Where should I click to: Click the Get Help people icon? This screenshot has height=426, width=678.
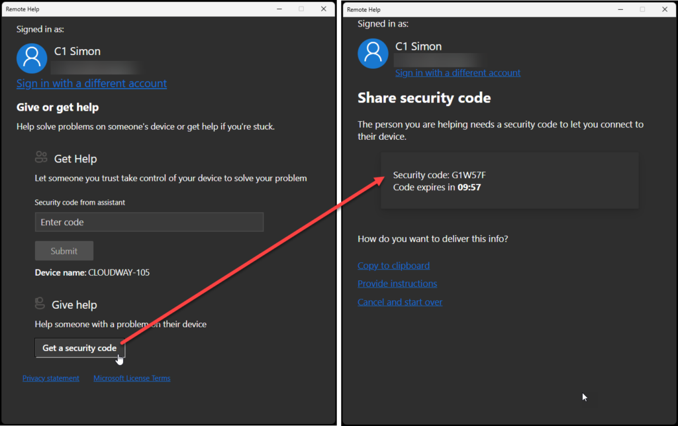41,157
